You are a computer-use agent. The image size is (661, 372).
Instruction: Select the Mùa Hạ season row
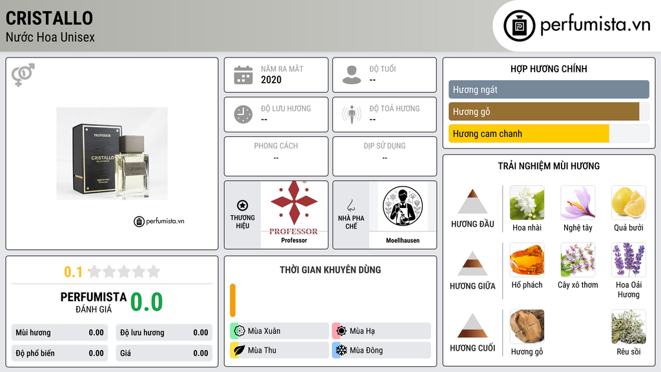[x=381, y=331]
